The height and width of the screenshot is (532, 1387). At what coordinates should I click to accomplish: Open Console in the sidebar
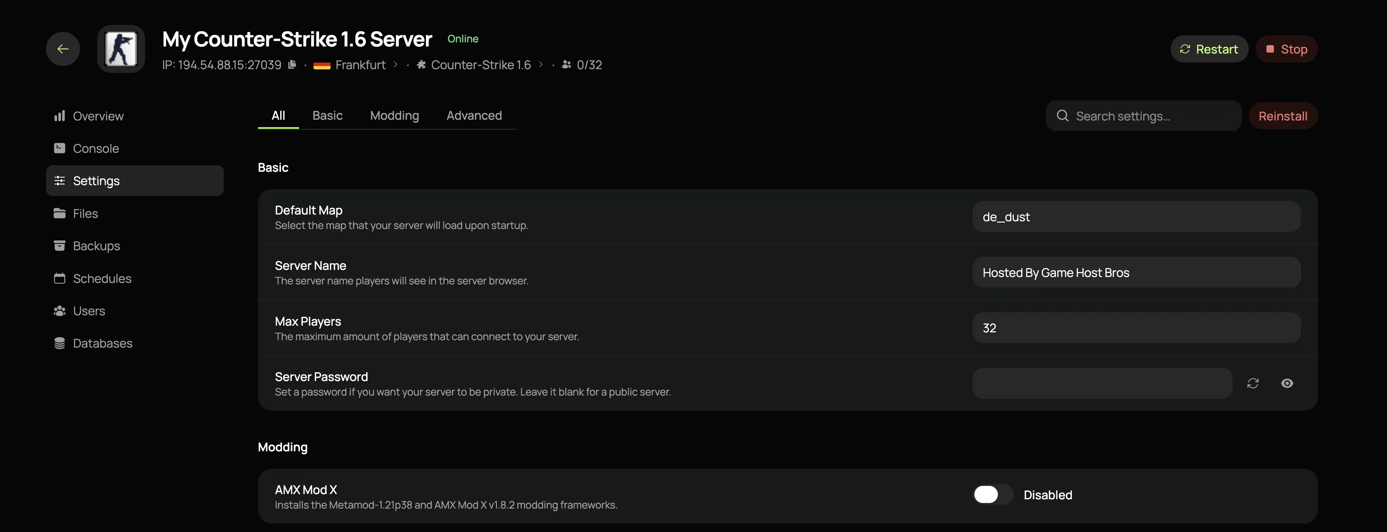coord(135,148)
